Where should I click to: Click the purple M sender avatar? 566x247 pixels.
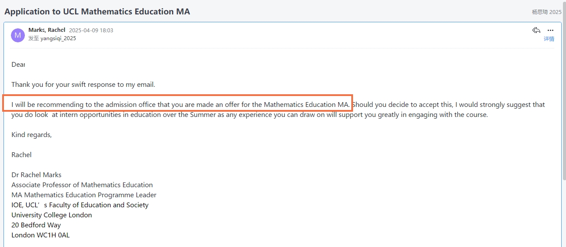click(x=18, y=35)
